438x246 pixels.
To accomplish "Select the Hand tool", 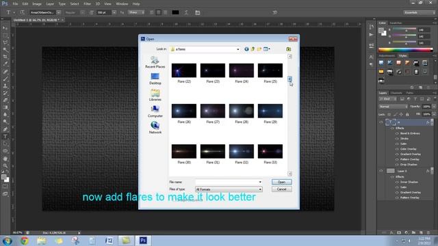I will 5,159.
